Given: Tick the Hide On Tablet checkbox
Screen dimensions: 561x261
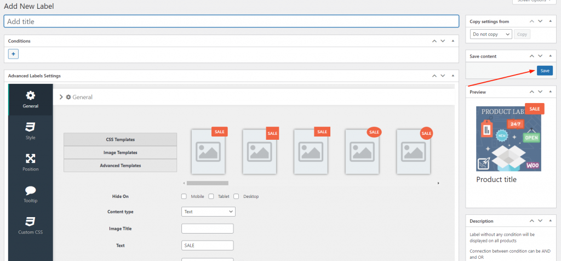Looking at the screenshot, I should 211,196.
